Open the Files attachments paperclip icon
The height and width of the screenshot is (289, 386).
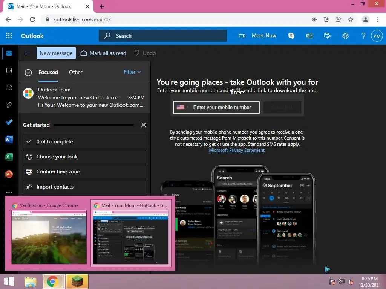tap(9, 105)
